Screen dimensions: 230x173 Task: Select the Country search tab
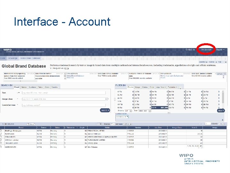point(55,87)
